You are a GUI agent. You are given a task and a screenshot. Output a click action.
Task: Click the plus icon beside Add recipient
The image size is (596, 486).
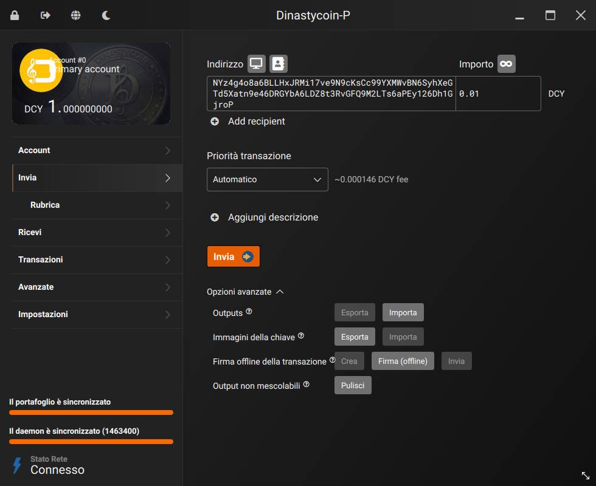pyautogui.click(x=215, y=122)
